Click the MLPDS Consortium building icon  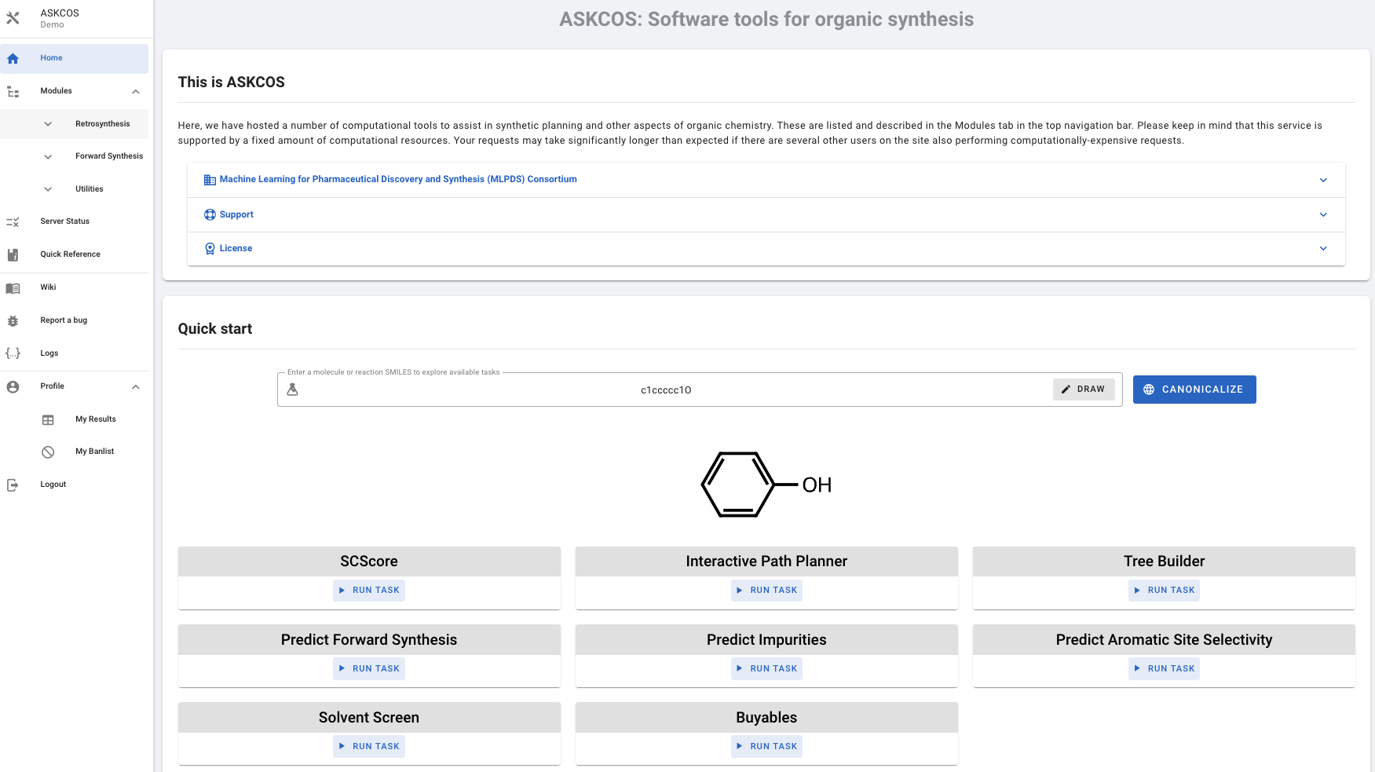click(210, 180)
